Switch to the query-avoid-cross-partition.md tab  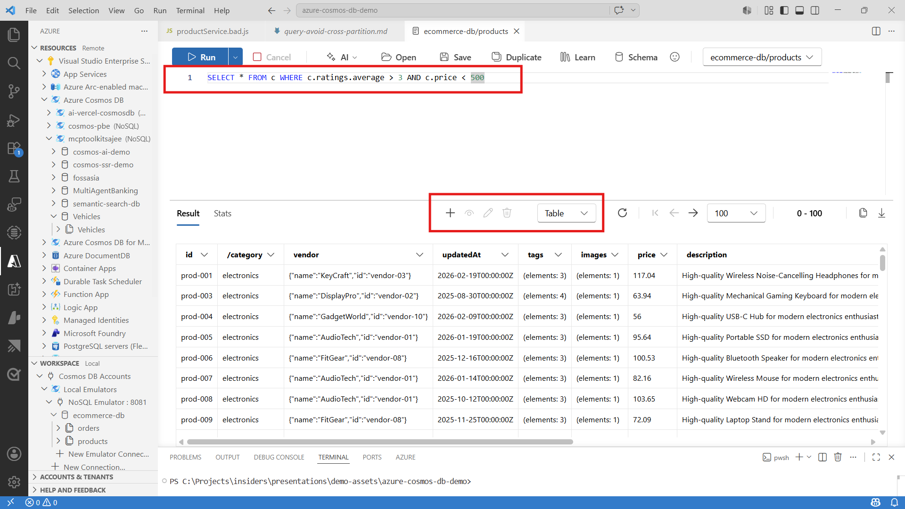336,31
